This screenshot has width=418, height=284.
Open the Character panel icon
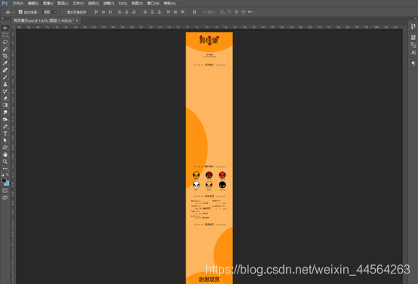(413, 53)
